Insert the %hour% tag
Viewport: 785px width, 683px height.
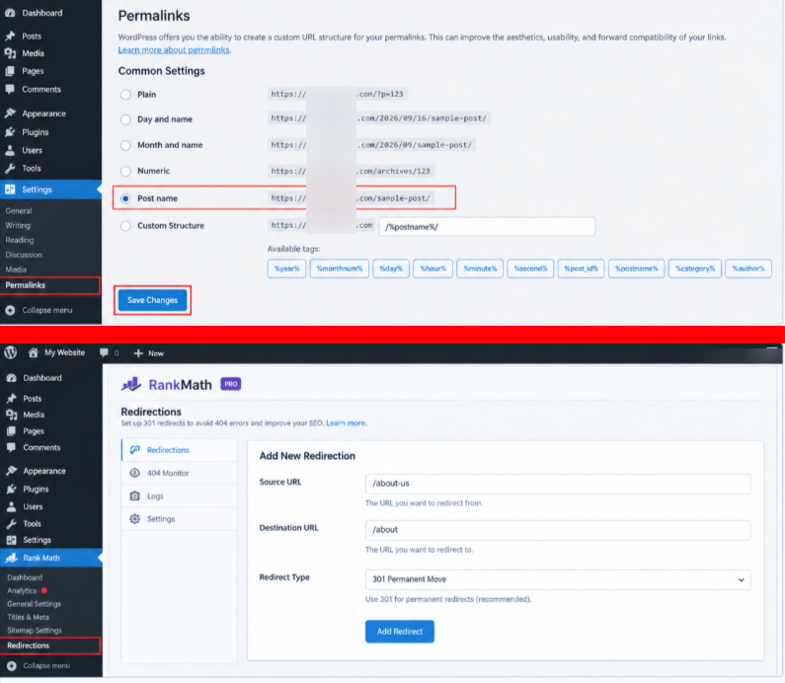[x=433, y=268]
